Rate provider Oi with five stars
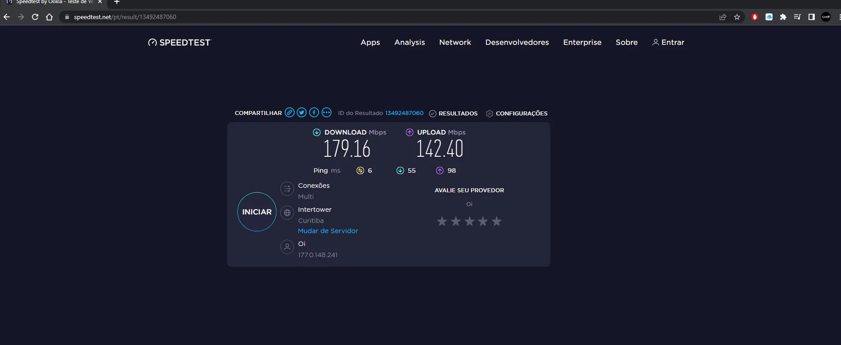 497,221
